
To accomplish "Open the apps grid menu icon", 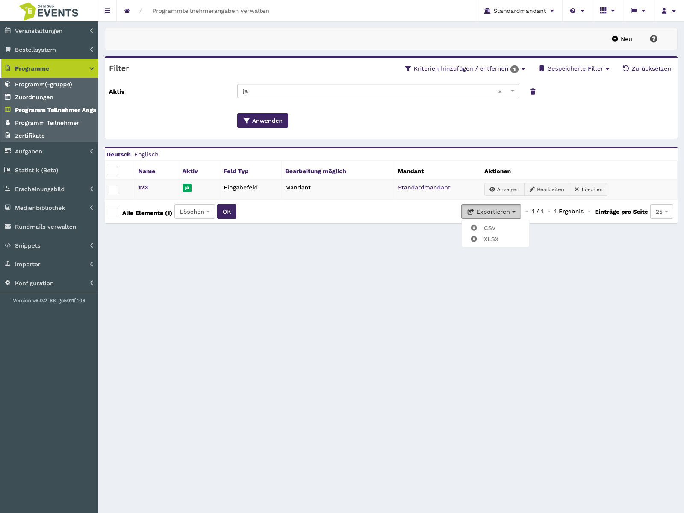I will (x=607, y=11).
